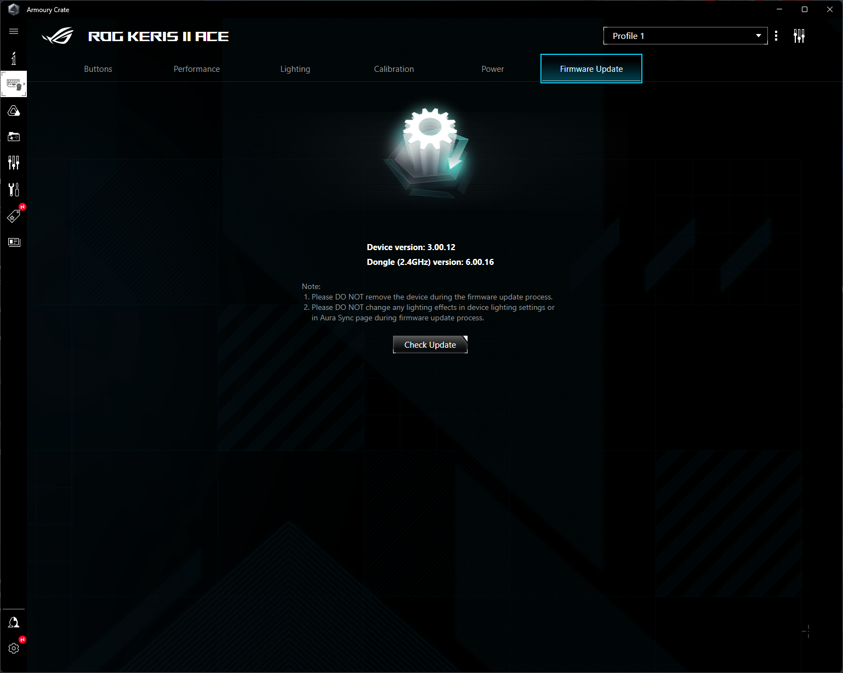The height and width of the screenshot is (673, 843).
Task: Click the Armoury Crate app icon in title bar
Action: 14,9
